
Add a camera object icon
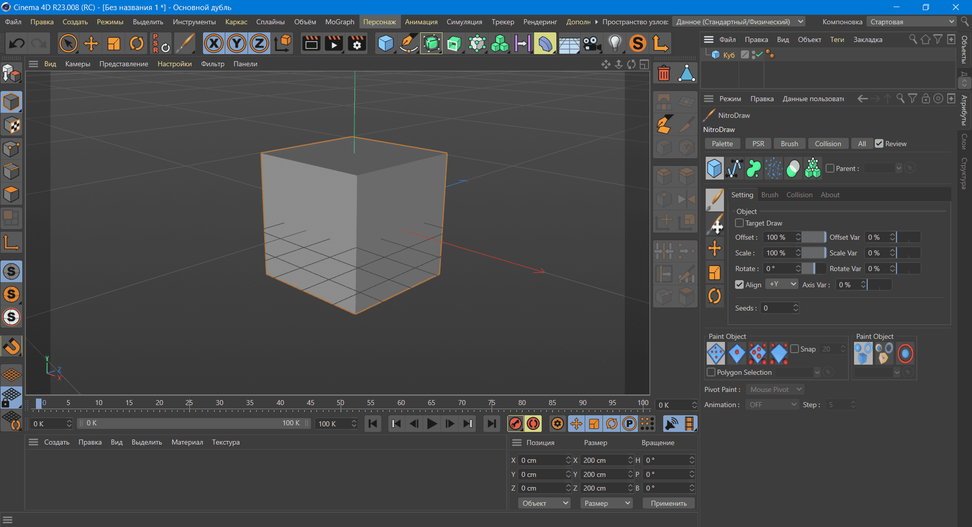[x=592, y=43]
